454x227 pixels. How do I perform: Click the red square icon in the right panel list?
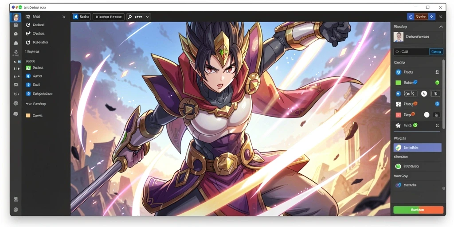[398, 115]
